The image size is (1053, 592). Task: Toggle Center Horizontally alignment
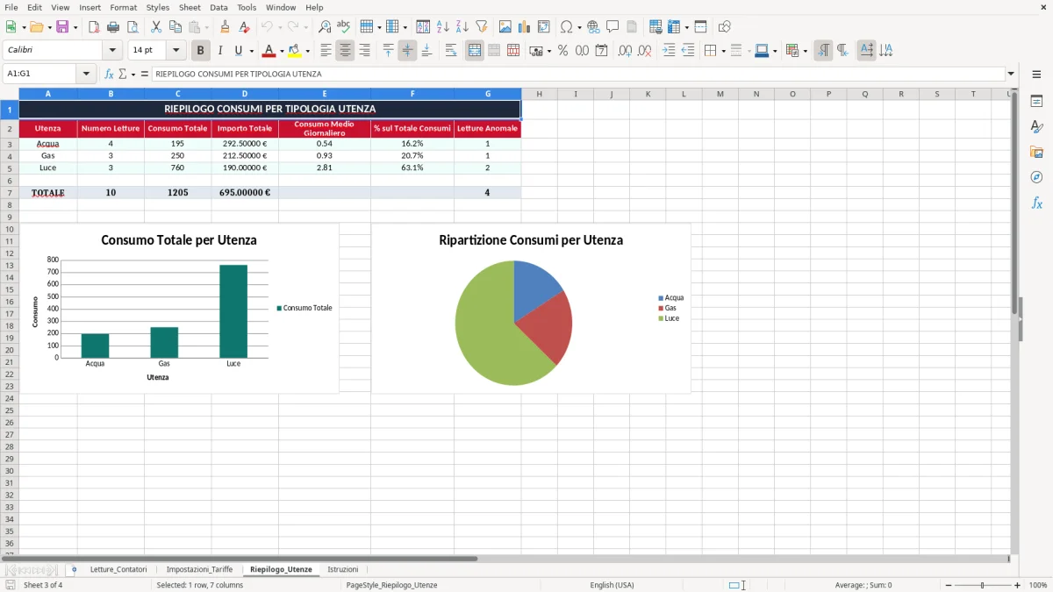tap(345, 51)
